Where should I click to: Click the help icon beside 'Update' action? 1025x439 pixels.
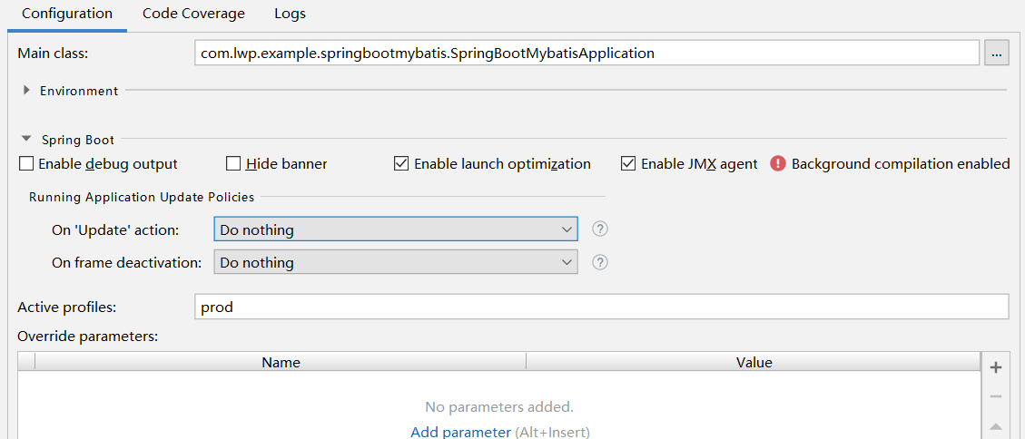click(x=599, y=229)
